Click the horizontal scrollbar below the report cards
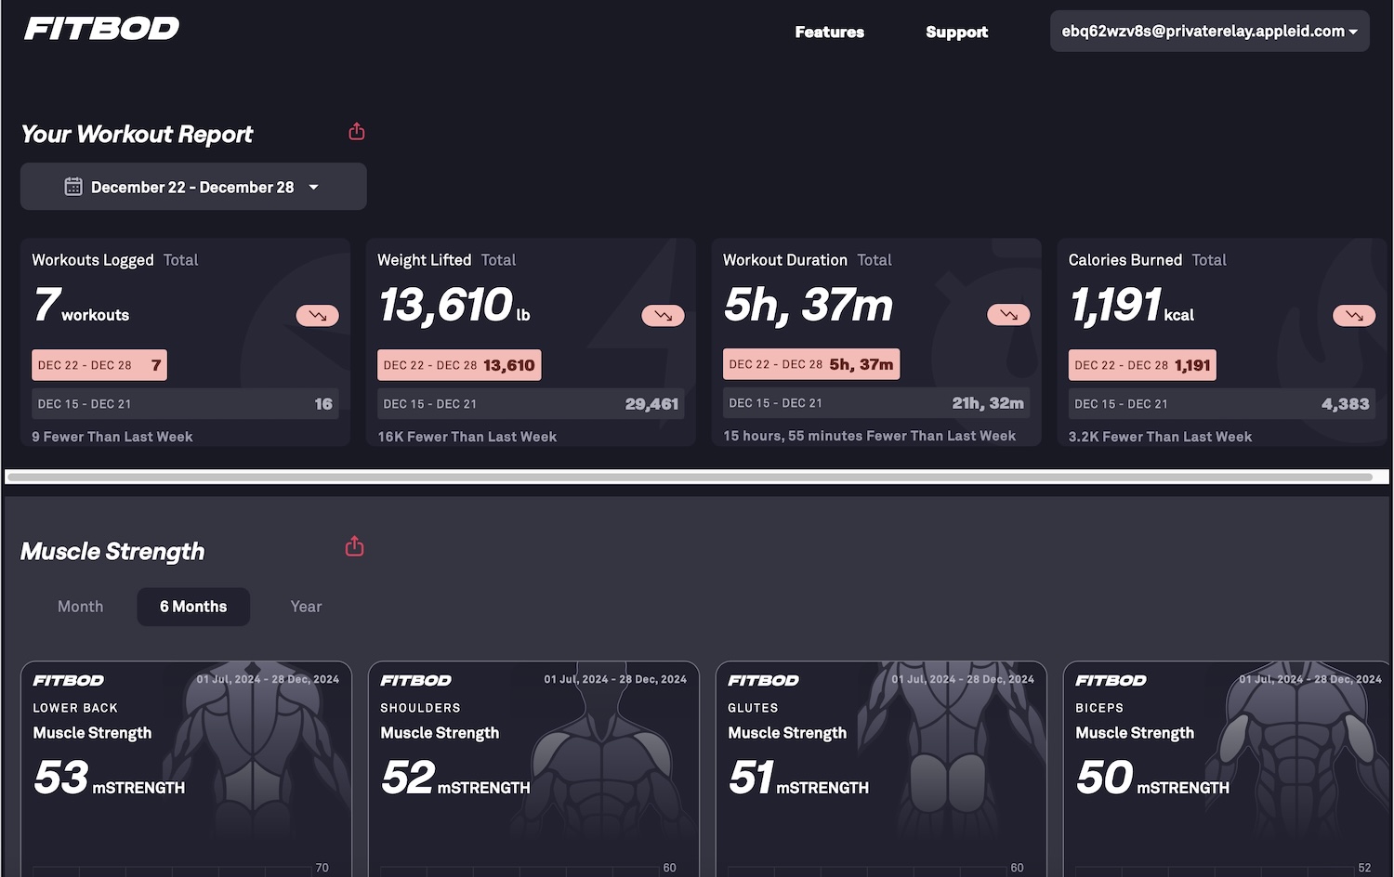This screenshot has height=877, width=1394. click(690, 478)
